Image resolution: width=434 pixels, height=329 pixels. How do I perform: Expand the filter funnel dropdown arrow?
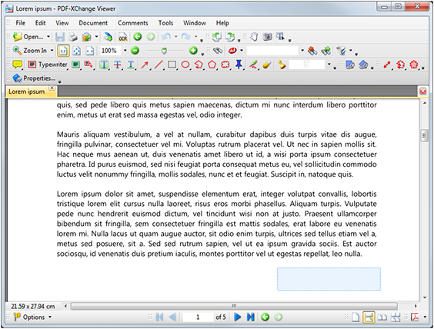351,50
